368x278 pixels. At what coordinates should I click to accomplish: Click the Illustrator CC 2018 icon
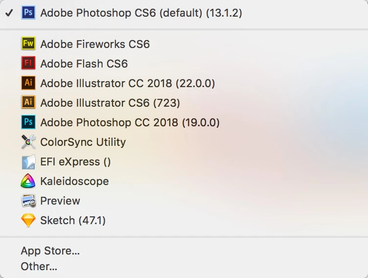pyautogui.click(x=28, y=83)
